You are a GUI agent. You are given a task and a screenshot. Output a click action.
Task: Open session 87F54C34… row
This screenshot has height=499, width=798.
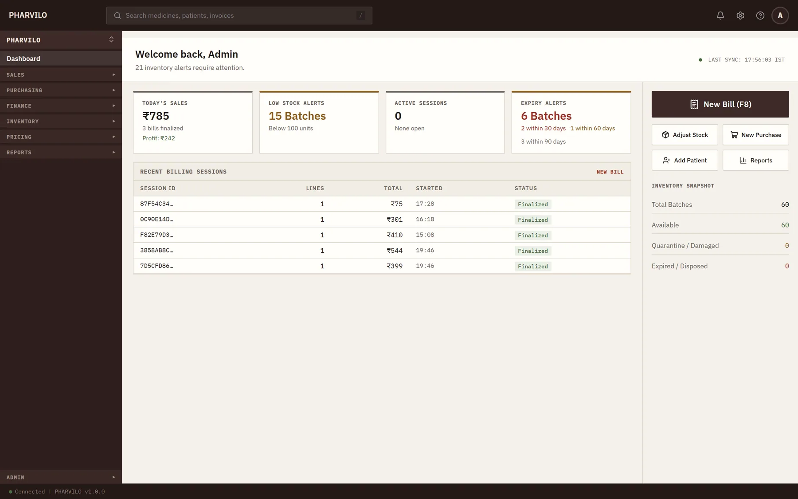382,204
